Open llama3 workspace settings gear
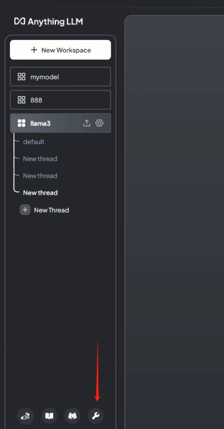The width and height of the screenshot is (224, 429). pyautogui.click(x=99, y=123)
